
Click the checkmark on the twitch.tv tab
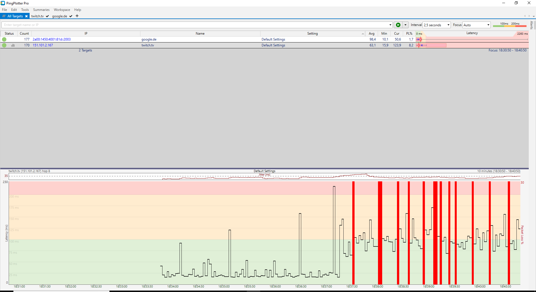(47, 16)
